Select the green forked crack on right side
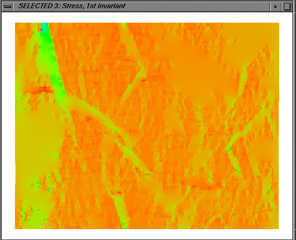The image size is (296, 240). click(x=232, y=145)
